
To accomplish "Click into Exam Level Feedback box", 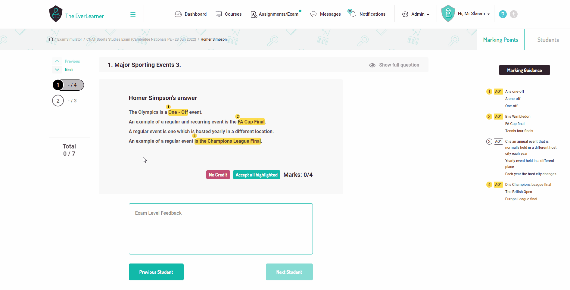I will coord(221,229).
